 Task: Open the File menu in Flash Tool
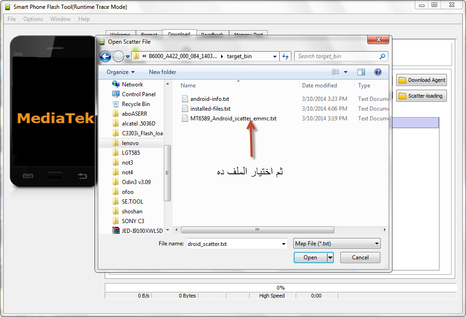pyautogui.click(x=12, y=19)
